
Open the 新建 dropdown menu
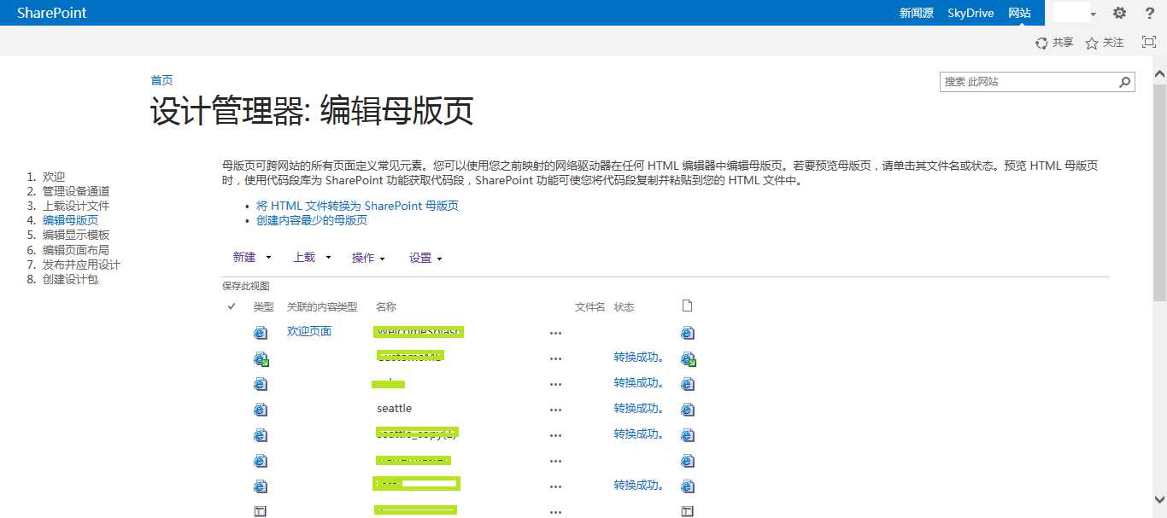point(252,257)
